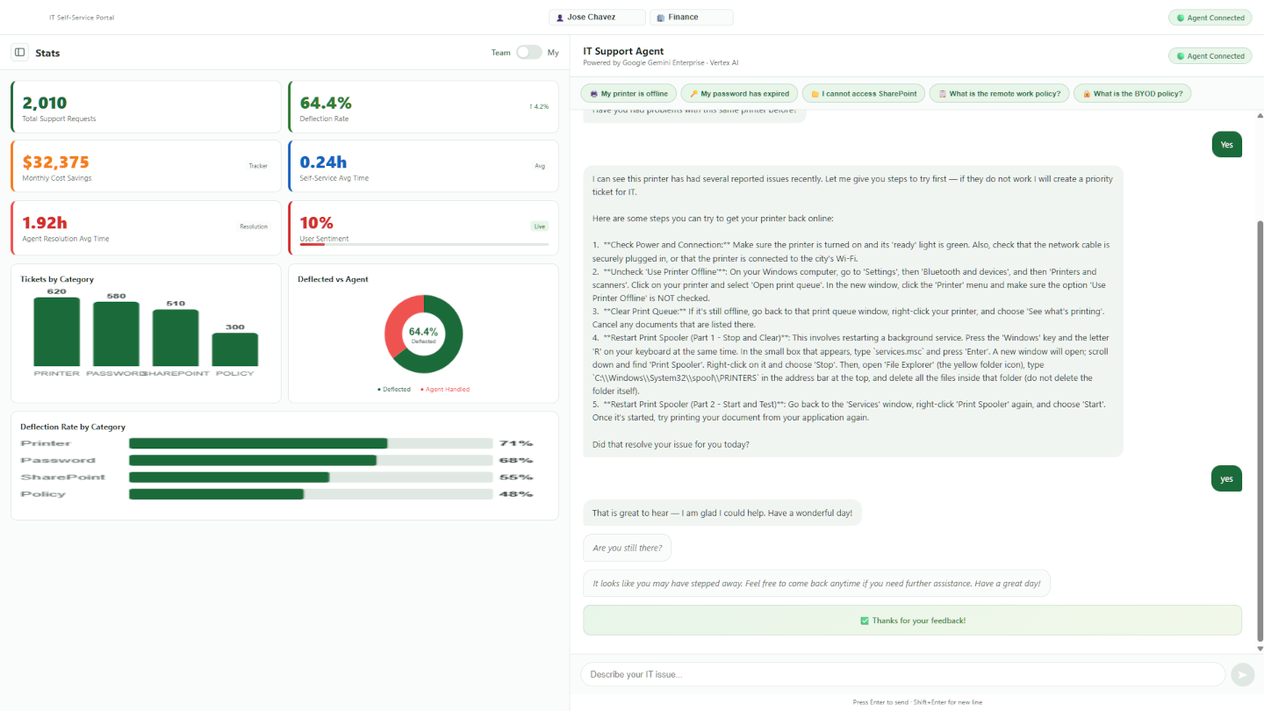Click the Monthly Cost Savings $32,375 value
The height and width of the screenshot is (711, 1264).
[x=55, y=162]
